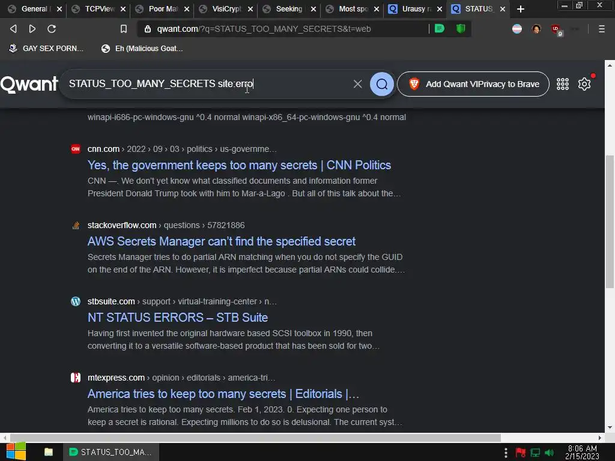The width and height of the screenshot is (615, 461).
Task: Close the TCPView tab
Action: pyautogui.click(x=123, y=9)
